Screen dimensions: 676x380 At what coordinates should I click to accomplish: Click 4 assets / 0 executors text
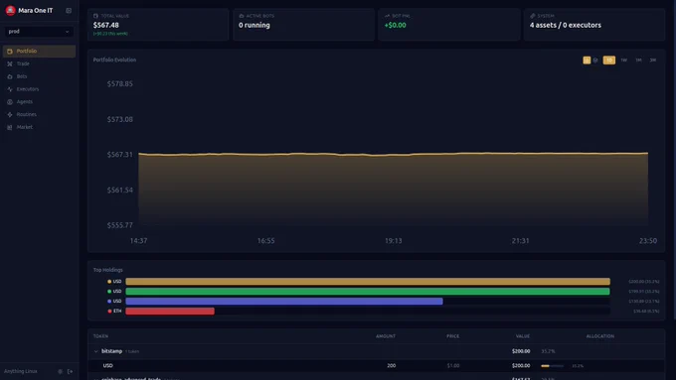pos(566,25)
